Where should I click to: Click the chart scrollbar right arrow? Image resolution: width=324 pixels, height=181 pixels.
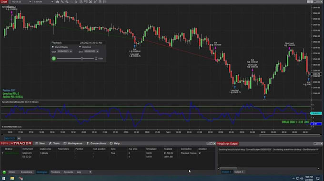[x=321, y=135]
